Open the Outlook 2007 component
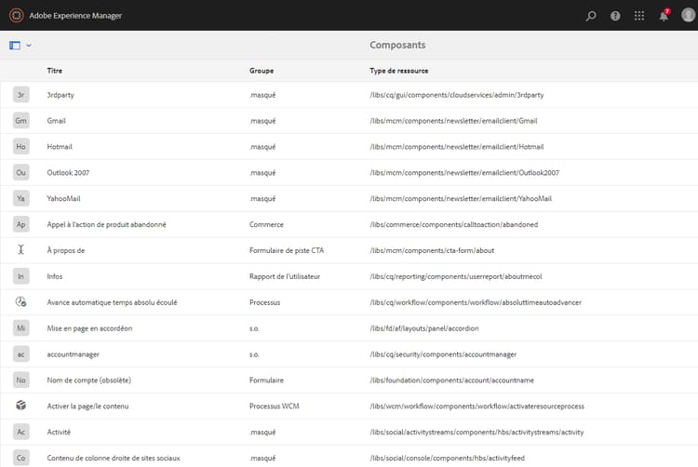698x467 pixels. (68, 173)
